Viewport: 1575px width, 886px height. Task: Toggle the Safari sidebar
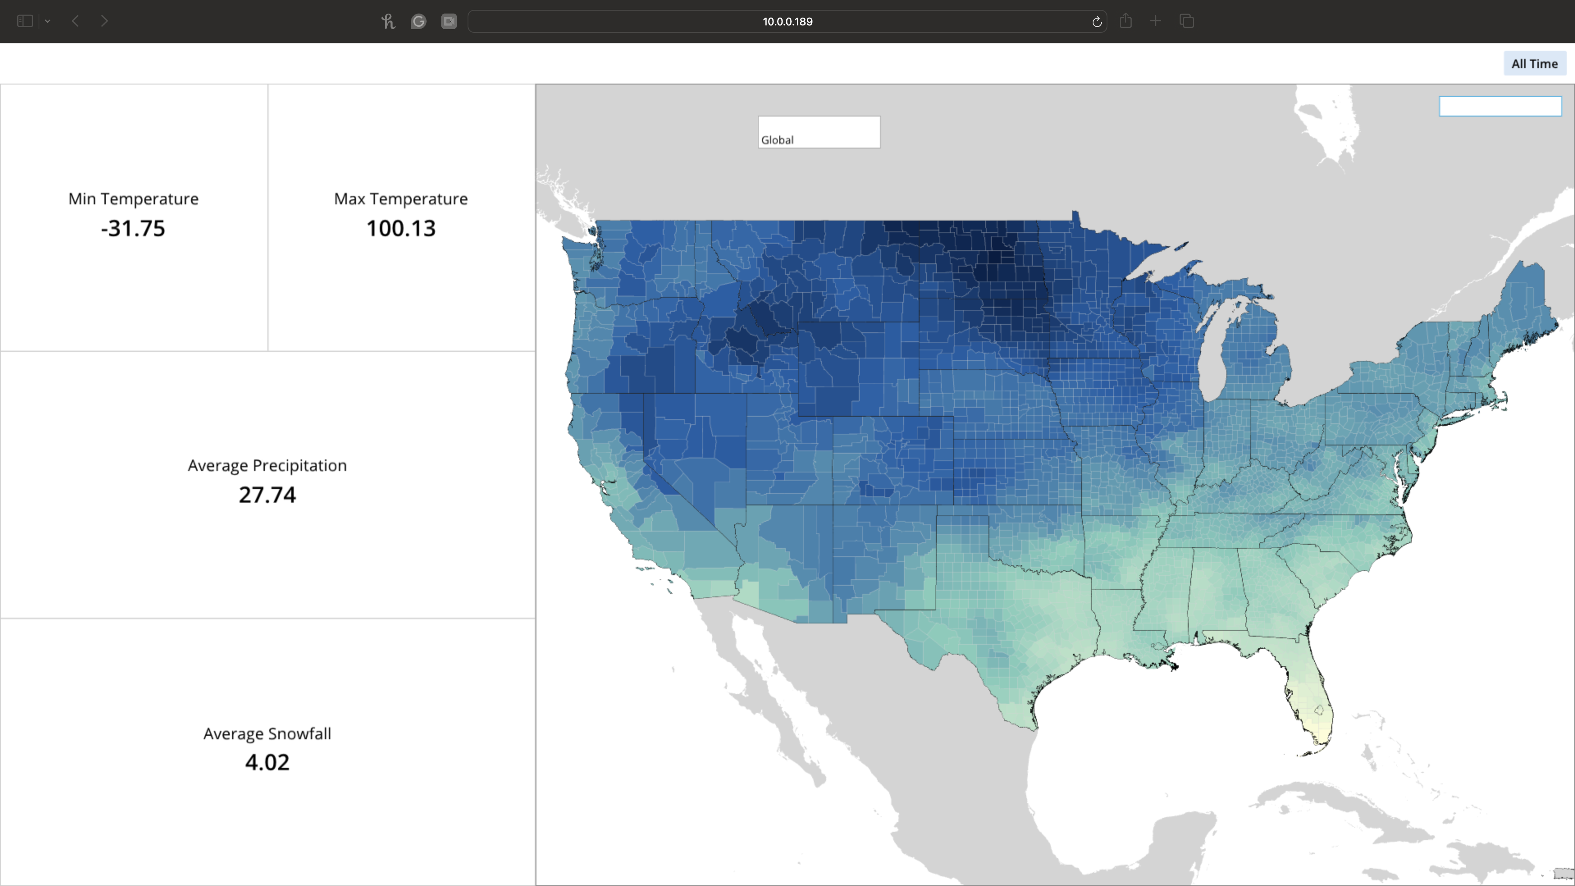coord(25,21)
